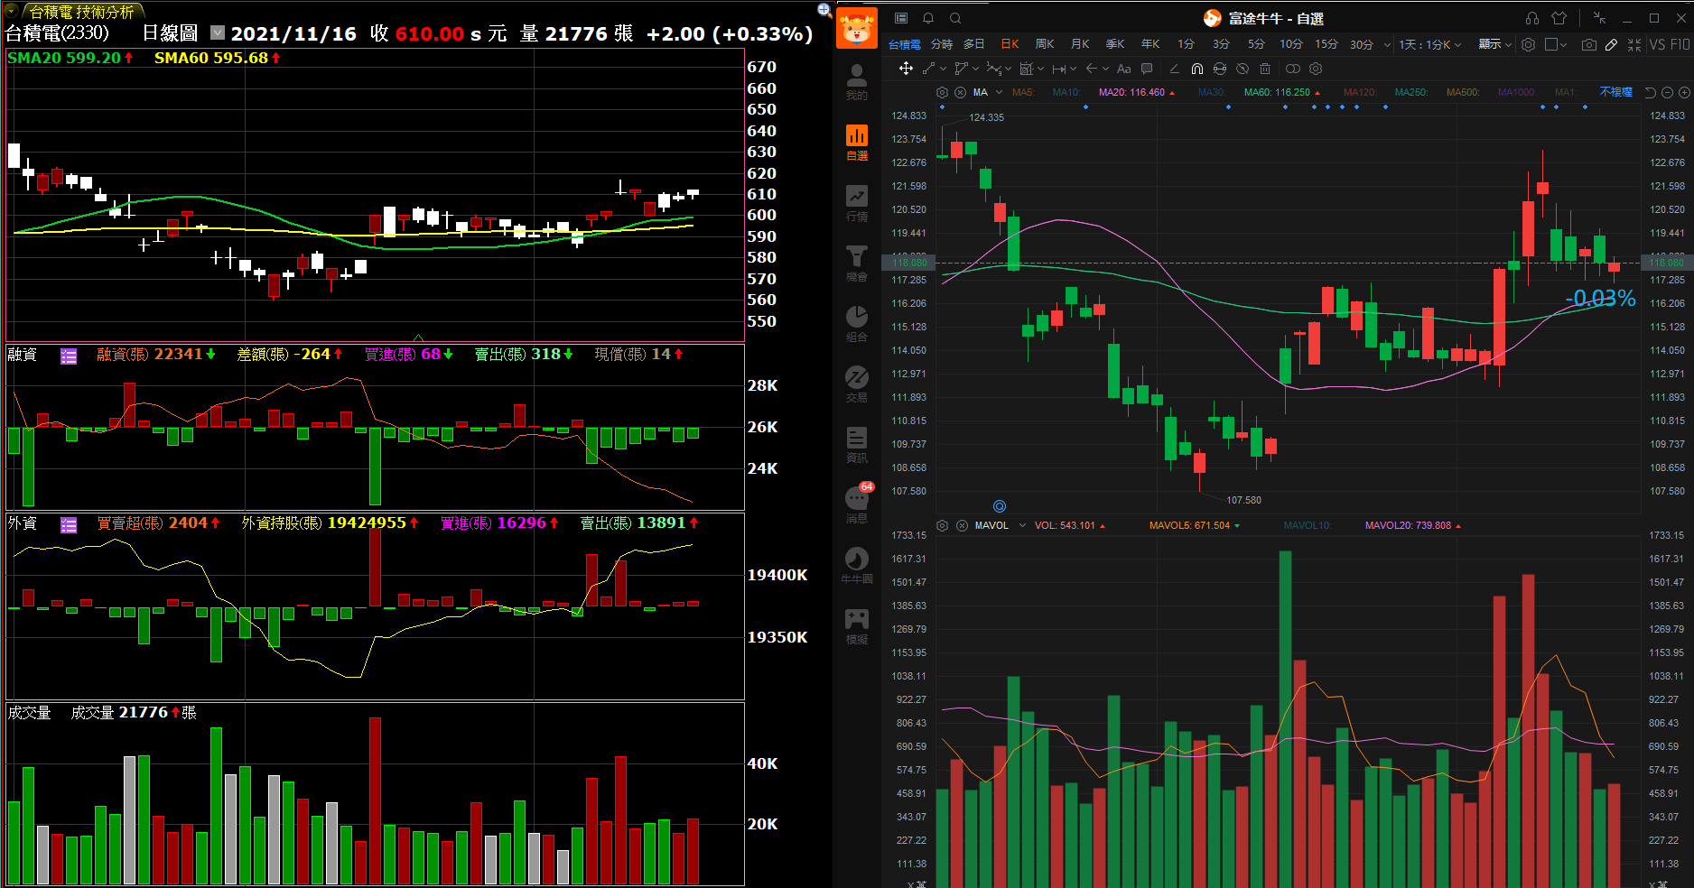Screen dimensions: 1694x888
Task: Switch to the 分時 intraday tab
Action: [942, 44]
